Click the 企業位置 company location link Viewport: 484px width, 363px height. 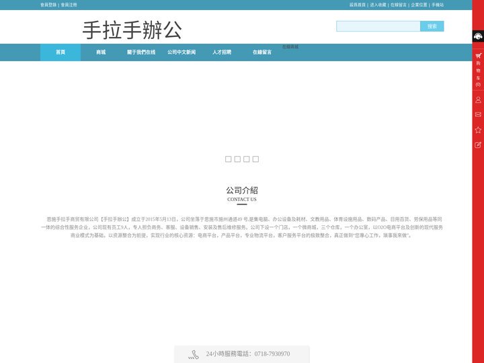pyautogui.click(x=419, y=5)
